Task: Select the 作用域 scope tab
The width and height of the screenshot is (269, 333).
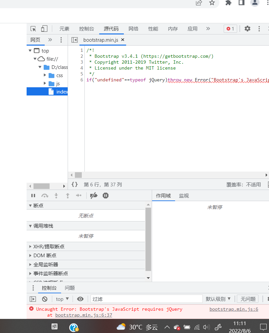Action: pyautogui.click(x=163, y=196)
